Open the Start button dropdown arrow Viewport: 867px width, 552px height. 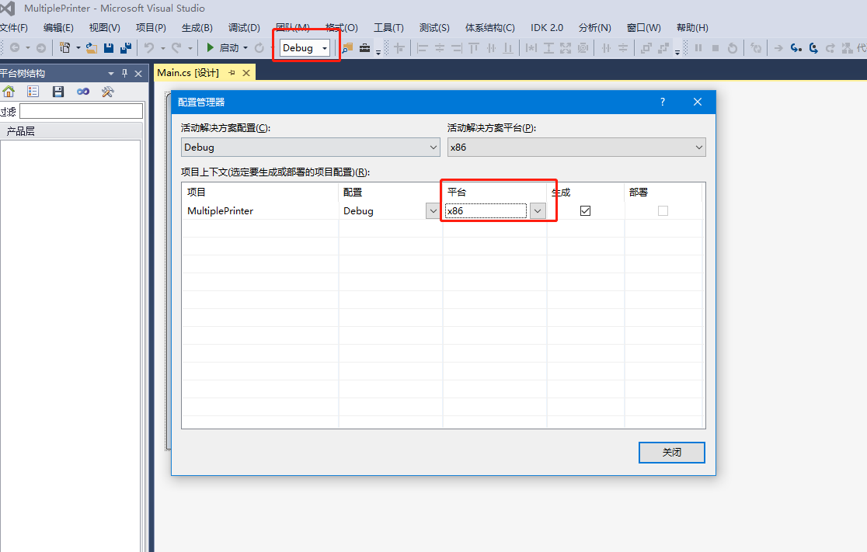coord(245,48)
